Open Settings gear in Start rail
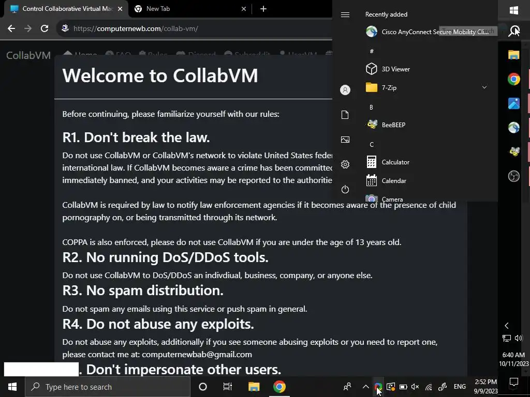Viewport: 530px width, 397px height. 345,164
